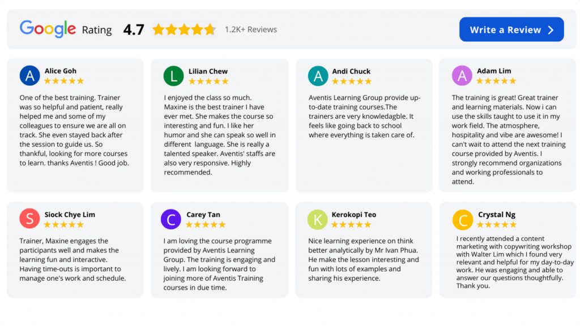Click Kerokopi Teo's lime avatar icon
The image size is (580, 326).
click(x=317, y=219)
